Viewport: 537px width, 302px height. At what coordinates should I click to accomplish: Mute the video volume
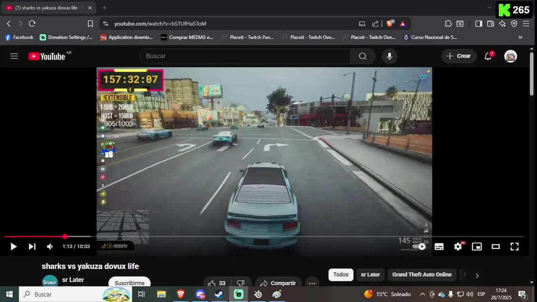click(x=50, y=247)
